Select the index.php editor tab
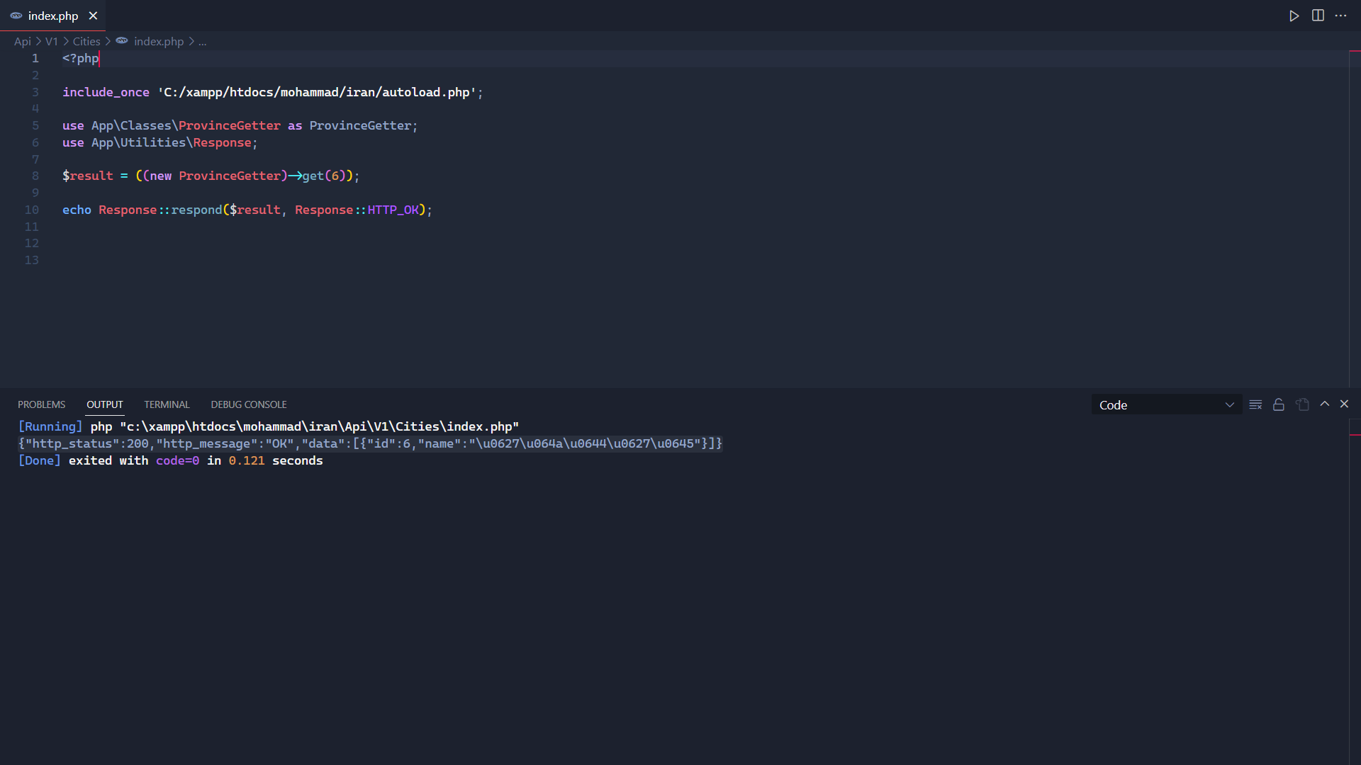The width and height of the screenshot is (1361, 765). coord(53,16)
